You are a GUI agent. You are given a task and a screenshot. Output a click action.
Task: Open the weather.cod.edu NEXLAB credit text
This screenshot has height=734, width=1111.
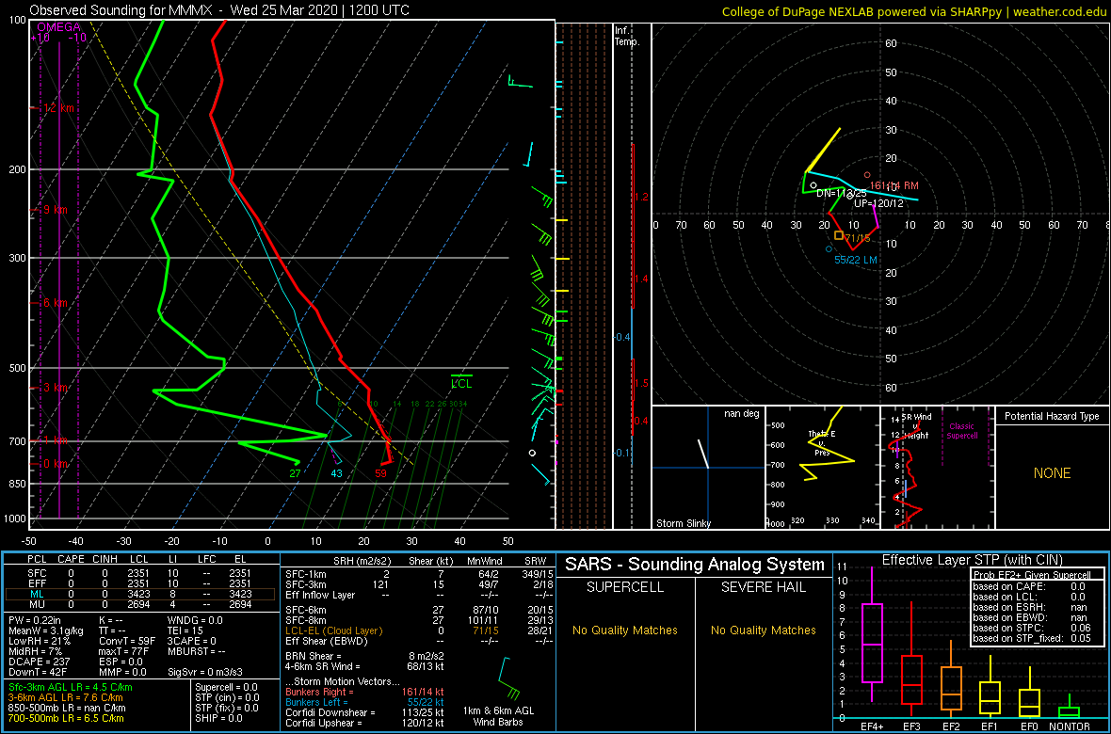click(x=914, y=11)
